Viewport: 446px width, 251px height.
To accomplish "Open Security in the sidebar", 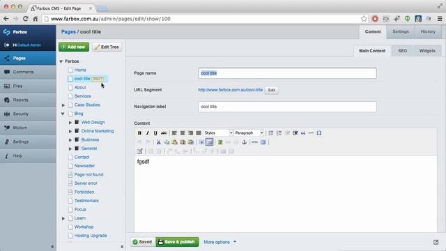I will pyautogui.click(x=28, y=114).
